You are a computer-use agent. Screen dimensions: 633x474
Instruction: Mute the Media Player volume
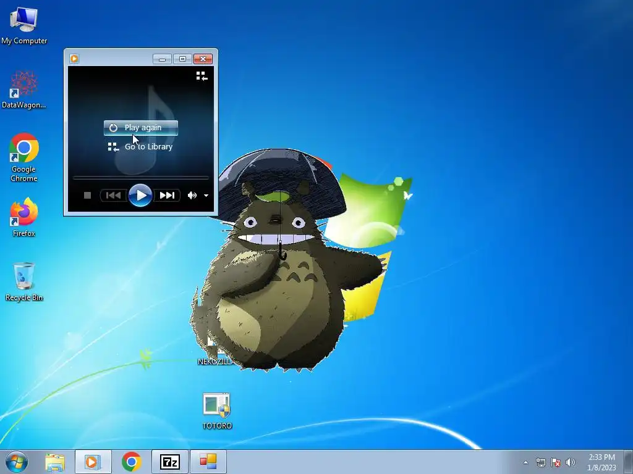192,196
